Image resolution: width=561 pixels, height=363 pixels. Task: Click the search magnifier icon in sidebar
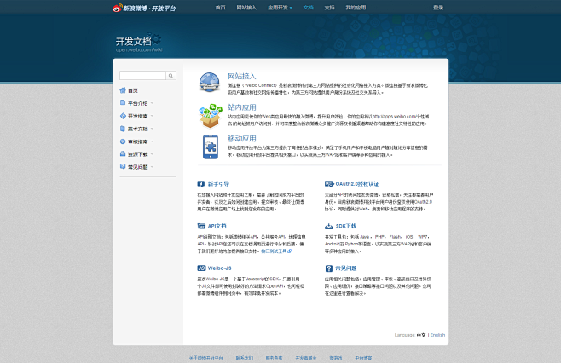[171, 76]
